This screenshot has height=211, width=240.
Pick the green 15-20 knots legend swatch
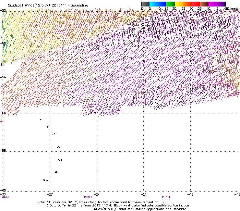(x=171, y=4)
